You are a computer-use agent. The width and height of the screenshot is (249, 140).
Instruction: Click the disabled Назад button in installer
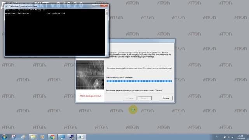(130, 98)
